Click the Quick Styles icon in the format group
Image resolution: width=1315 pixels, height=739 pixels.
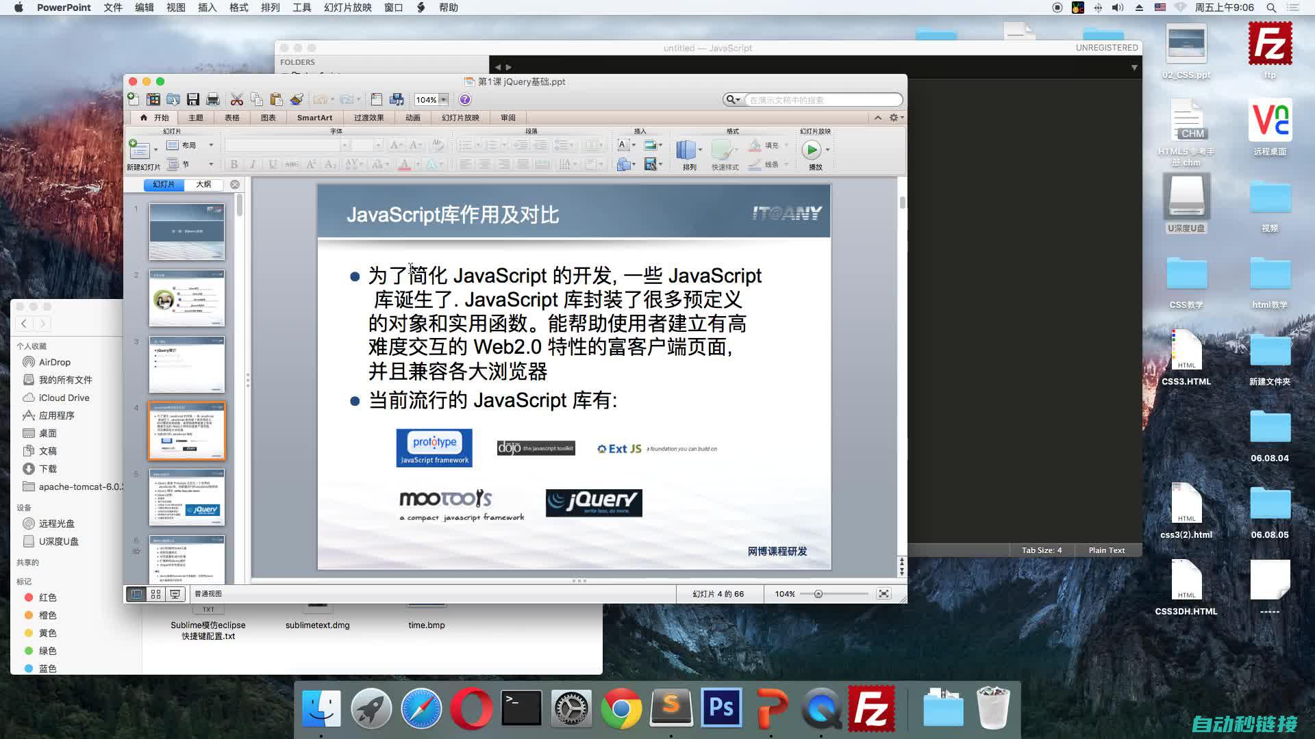click(722, 149)
